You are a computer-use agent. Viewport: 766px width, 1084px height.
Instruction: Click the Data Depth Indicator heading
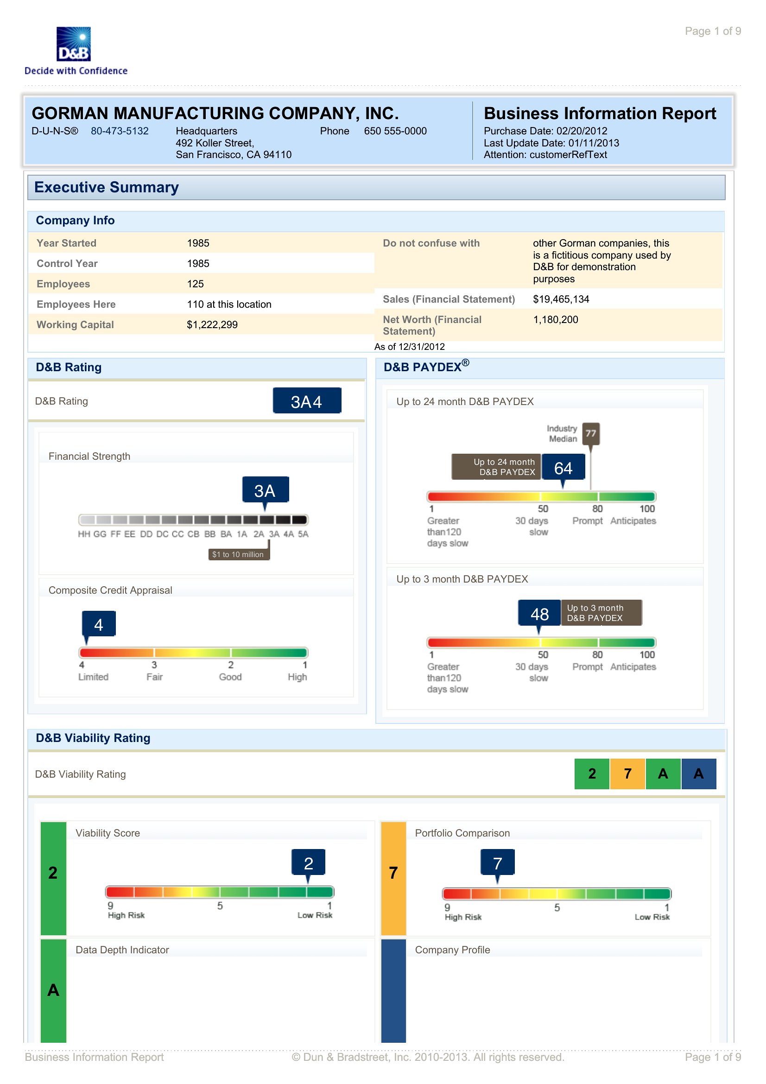click(122, 951)
